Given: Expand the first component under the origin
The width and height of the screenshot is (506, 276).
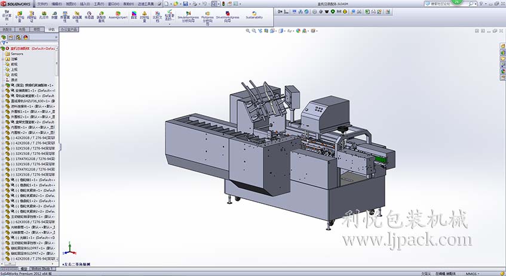Looking at the screenshot, I should click(x=3, y=85).
